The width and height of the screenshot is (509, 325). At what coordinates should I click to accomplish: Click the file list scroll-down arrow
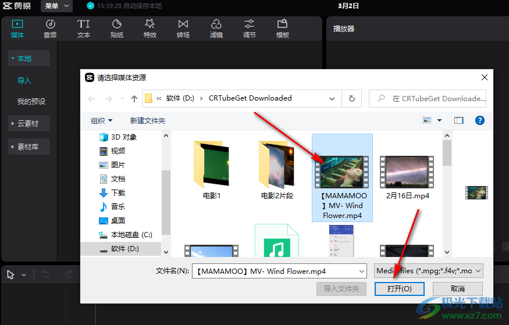[447, 252]
